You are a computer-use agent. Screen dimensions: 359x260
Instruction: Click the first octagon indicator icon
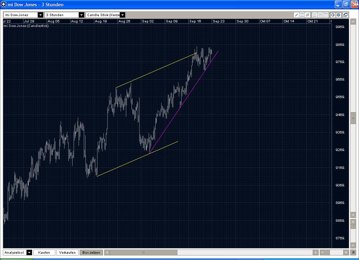333,15
